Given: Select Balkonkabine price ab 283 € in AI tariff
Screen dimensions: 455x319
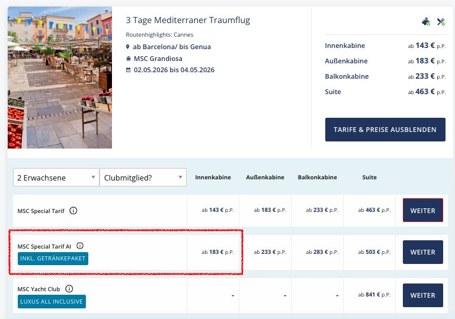Looking at the screenshot, I should pos(322,252).
